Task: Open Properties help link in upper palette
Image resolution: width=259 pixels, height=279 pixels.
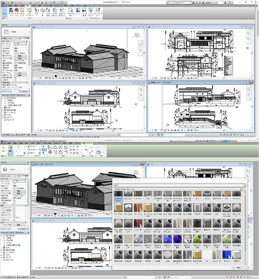Action: (x=7, y=91)
